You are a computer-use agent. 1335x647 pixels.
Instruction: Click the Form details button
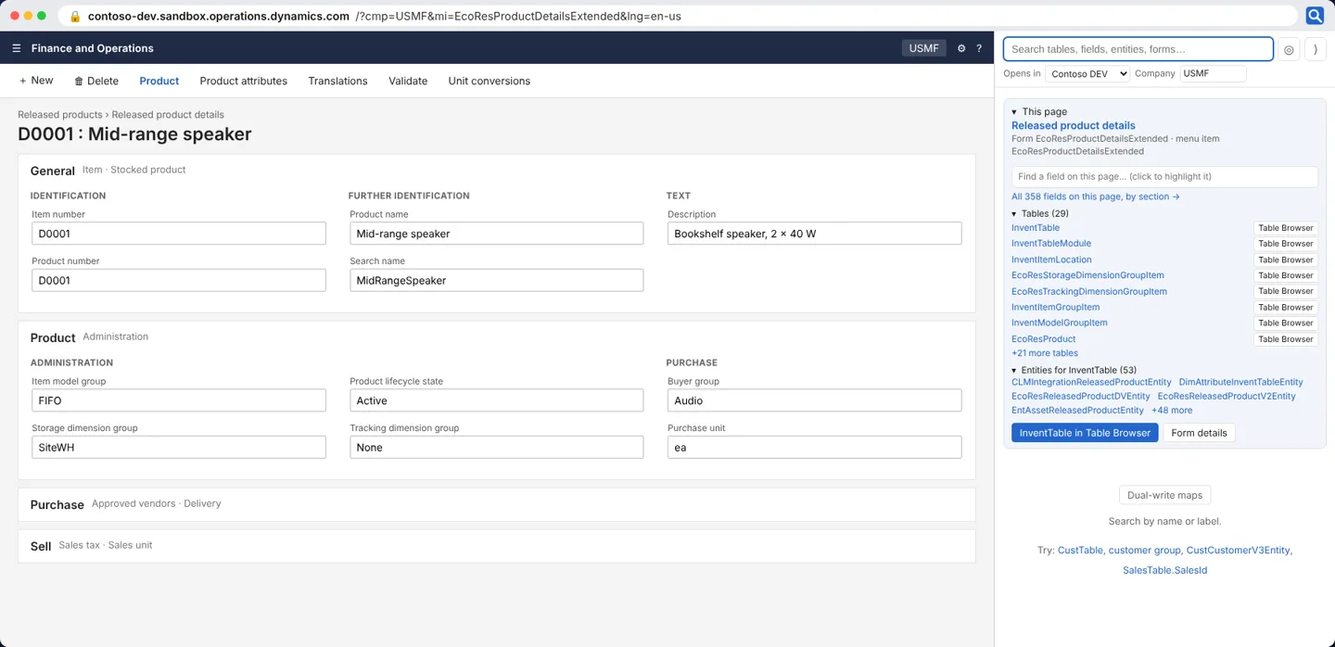coord(1199,433)
